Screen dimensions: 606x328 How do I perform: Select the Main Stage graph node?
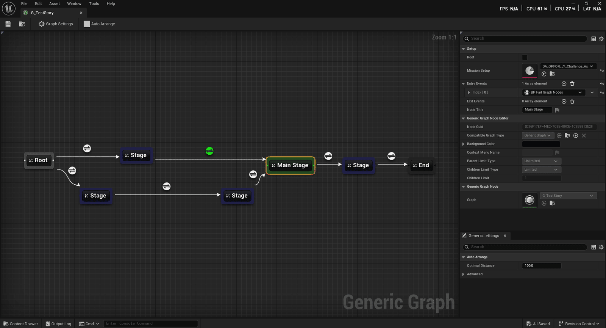pyautogui.click(x=291, y=165)
